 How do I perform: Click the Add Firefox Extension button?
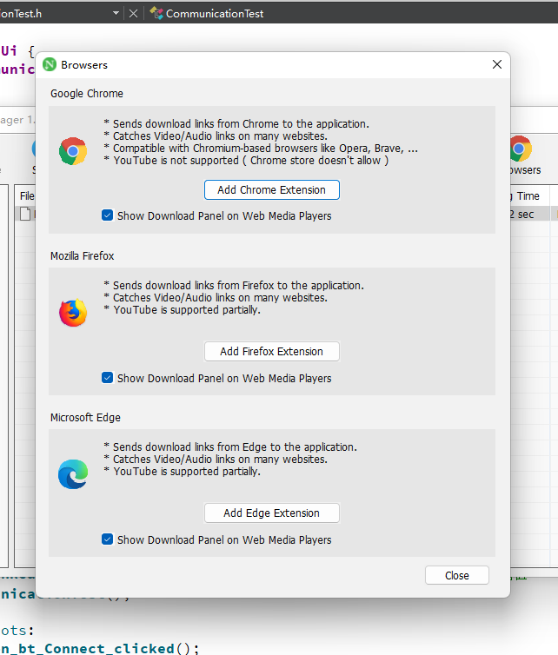click(x=272, y=351)
